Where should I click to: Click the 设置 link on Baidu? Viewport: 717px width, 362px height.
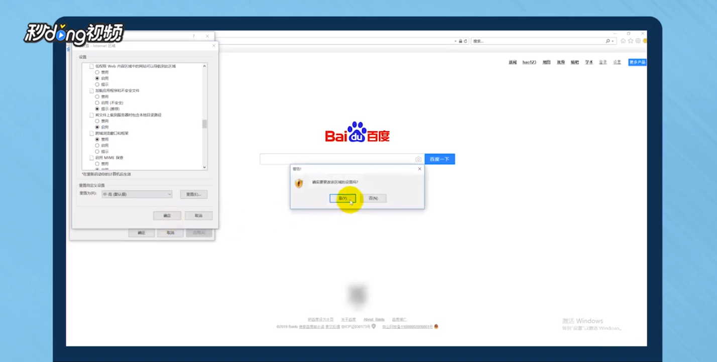[617, 62]
